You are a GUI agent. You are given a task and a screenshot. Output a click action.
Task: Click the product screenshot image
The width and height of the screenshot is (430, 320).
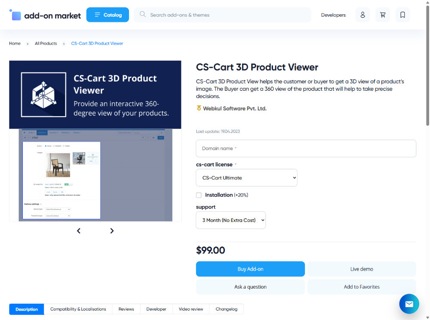[x=95, y=175]
